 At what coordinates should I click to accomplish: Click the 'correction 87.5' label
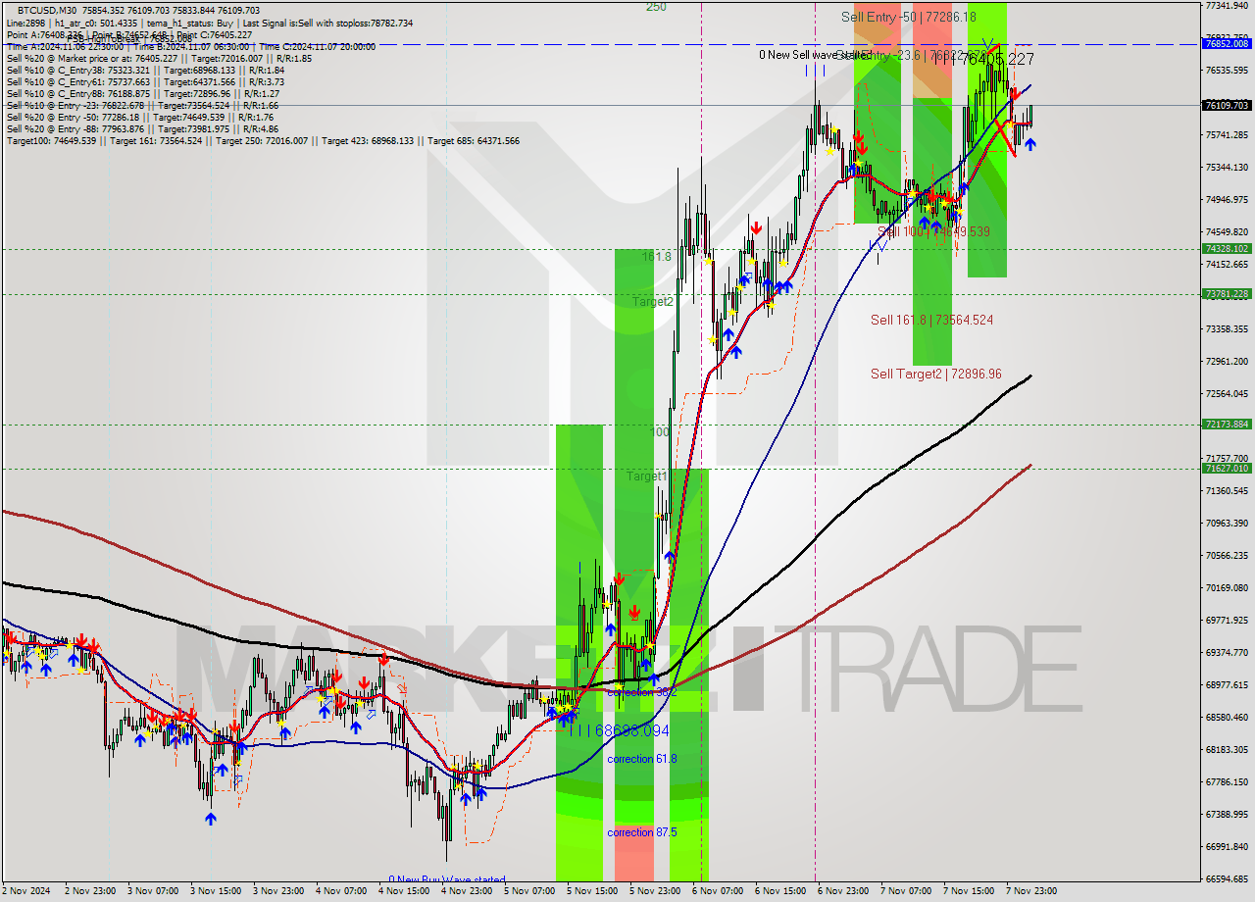tap(642, 831)
